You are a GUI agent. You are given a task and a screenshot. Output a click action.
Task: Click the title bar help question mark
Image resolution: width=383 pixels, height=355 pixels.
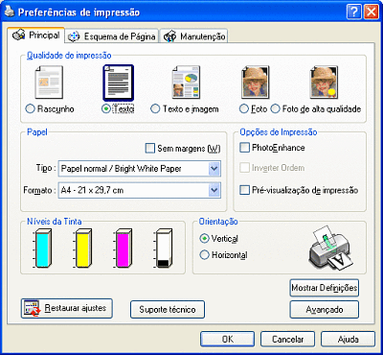point(354,12)
